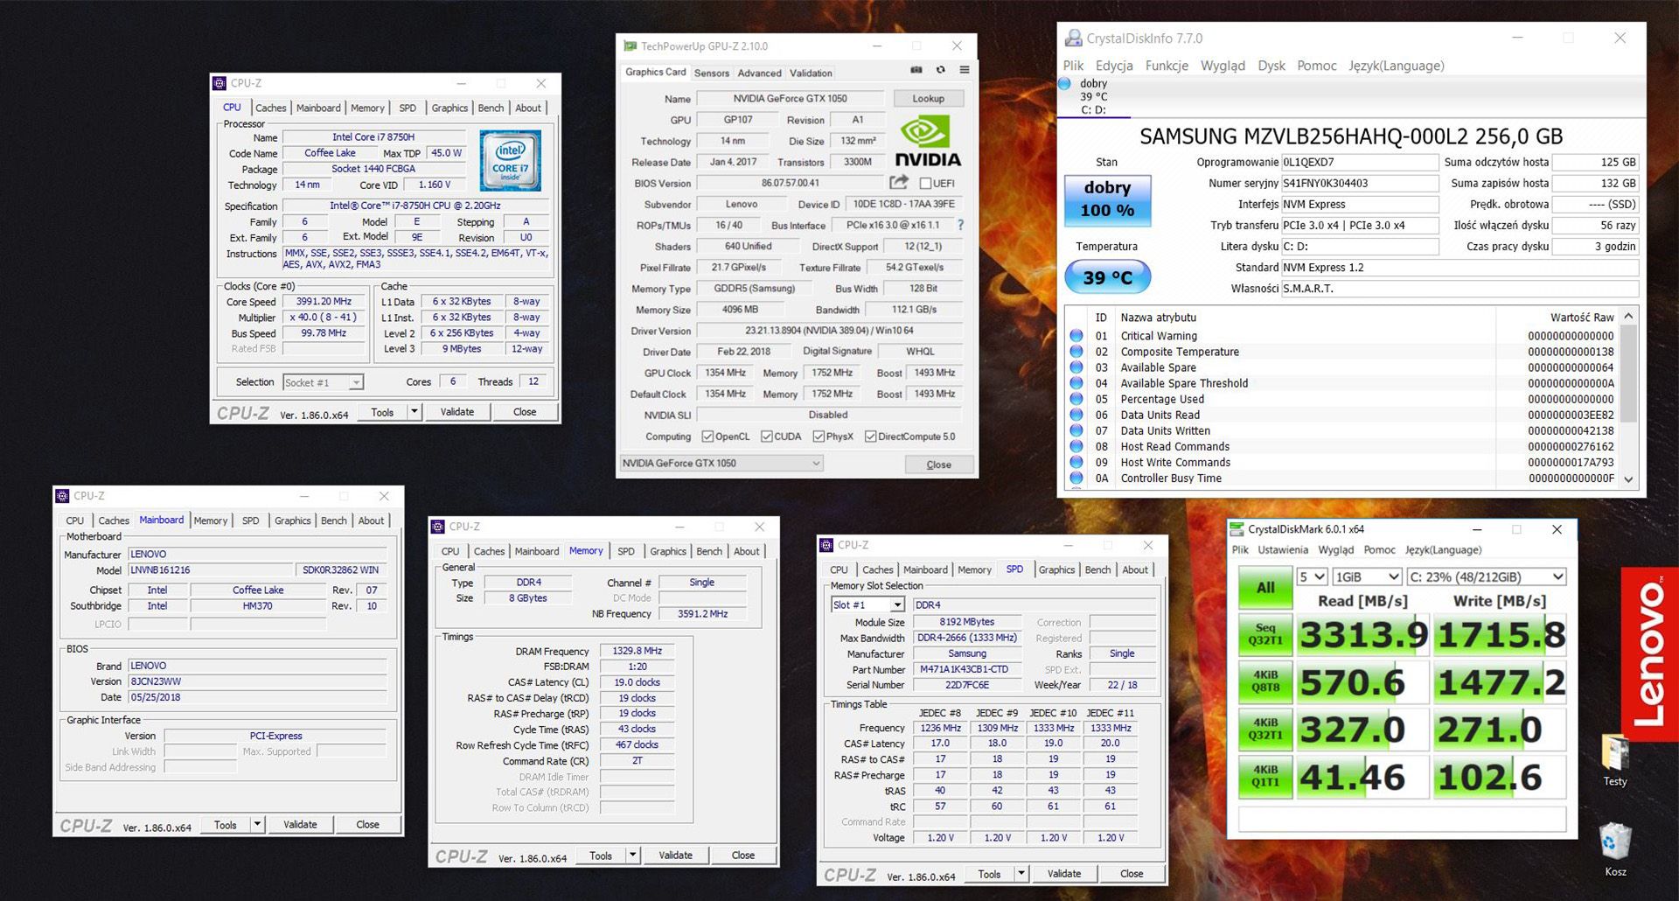The height and width of the screenshot is (901, 1679).
Task: Open the Memory Slot Selection dropdown
Action: (x=897, y=604)
